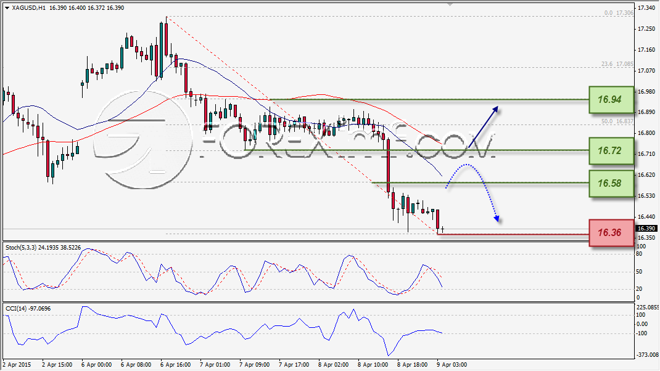Click the 8 Apr 10:00 time axis label
This screenshot has width=660, height=371.
point(373,365)
